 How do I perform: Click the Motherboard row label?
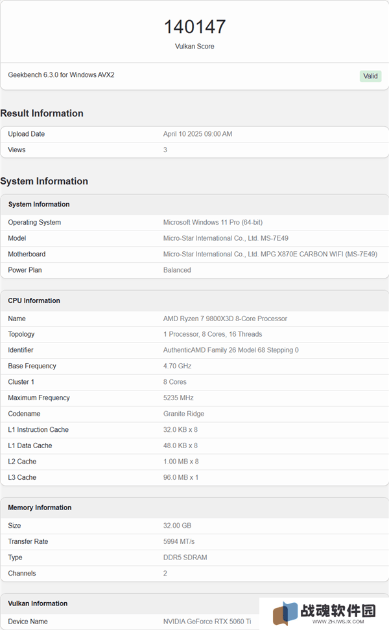click(27, 254)
